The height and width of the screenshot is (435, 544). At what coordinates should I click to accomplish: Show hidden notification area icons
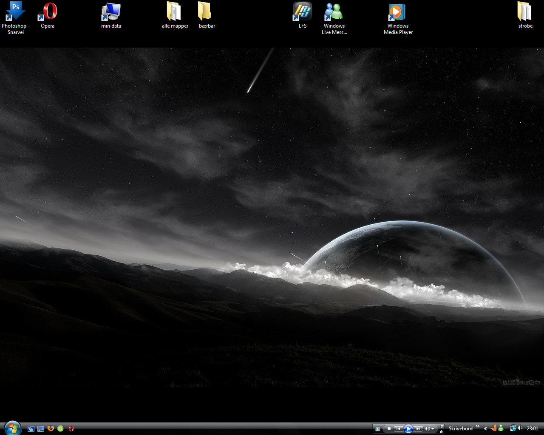coord(485,429)
